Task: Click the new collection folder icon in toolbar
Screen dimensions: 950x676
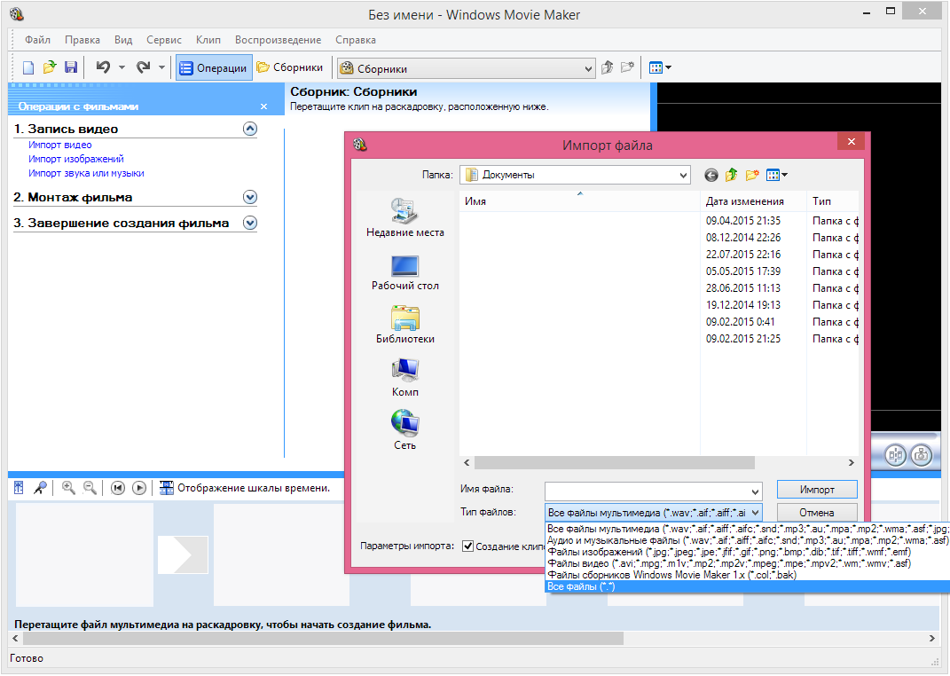Action: pos(627,67)
